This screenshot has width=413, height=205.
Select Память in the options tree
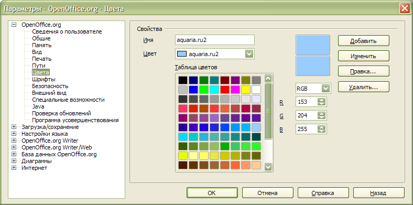(42, 45)
